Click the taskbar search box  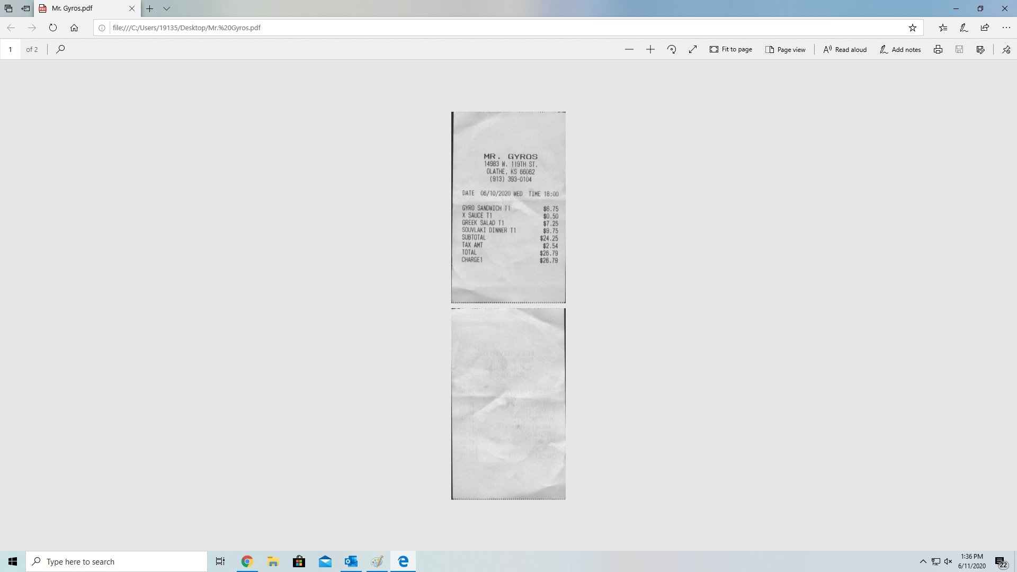(x=117, y=561)
